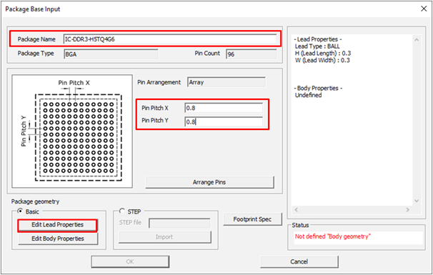Click the Arrange Pins button
Viewport: 433px width, 275px height.
tap(209, 182)
